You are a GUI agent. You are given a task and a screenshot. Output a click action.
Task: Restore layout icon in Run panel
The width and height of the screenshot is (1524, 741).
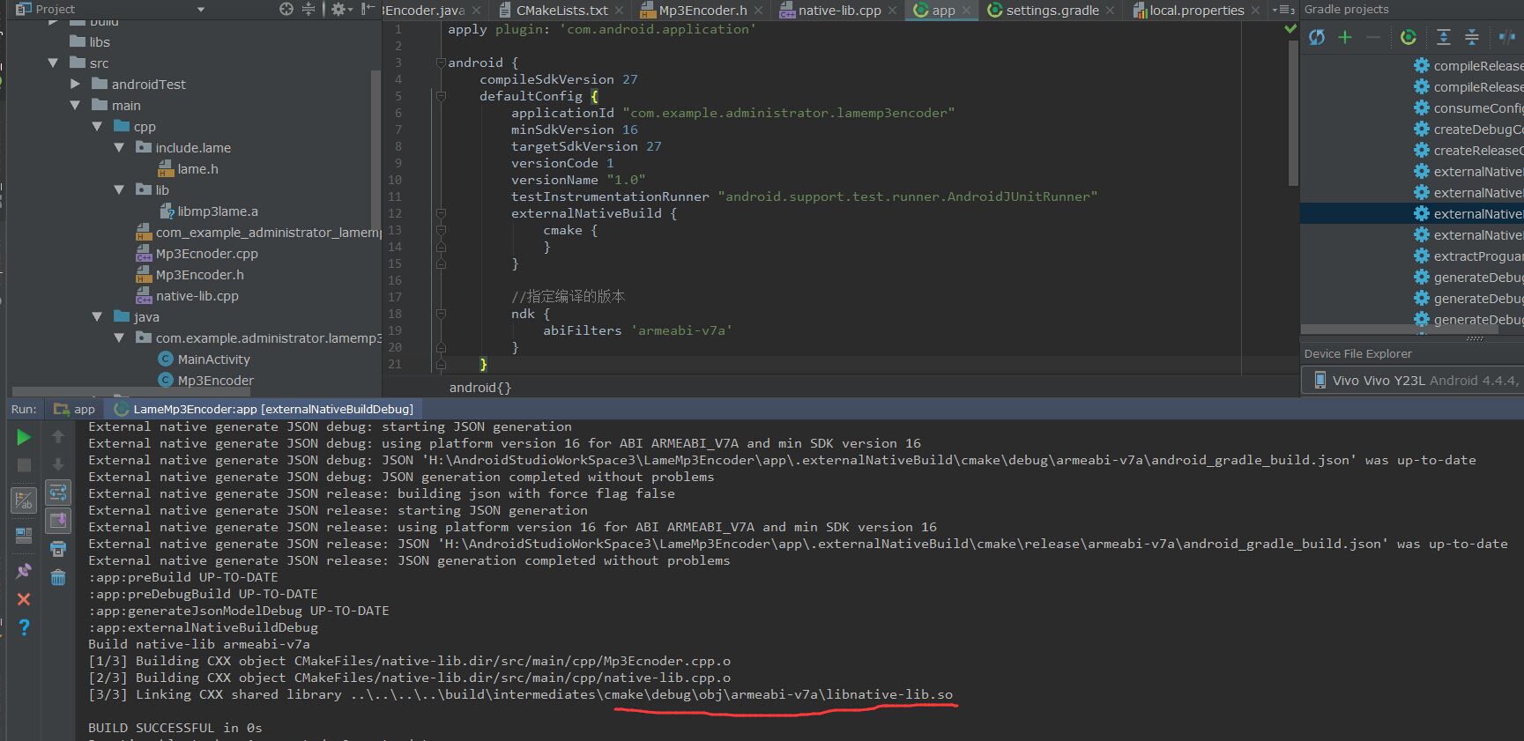pos(24,535)
